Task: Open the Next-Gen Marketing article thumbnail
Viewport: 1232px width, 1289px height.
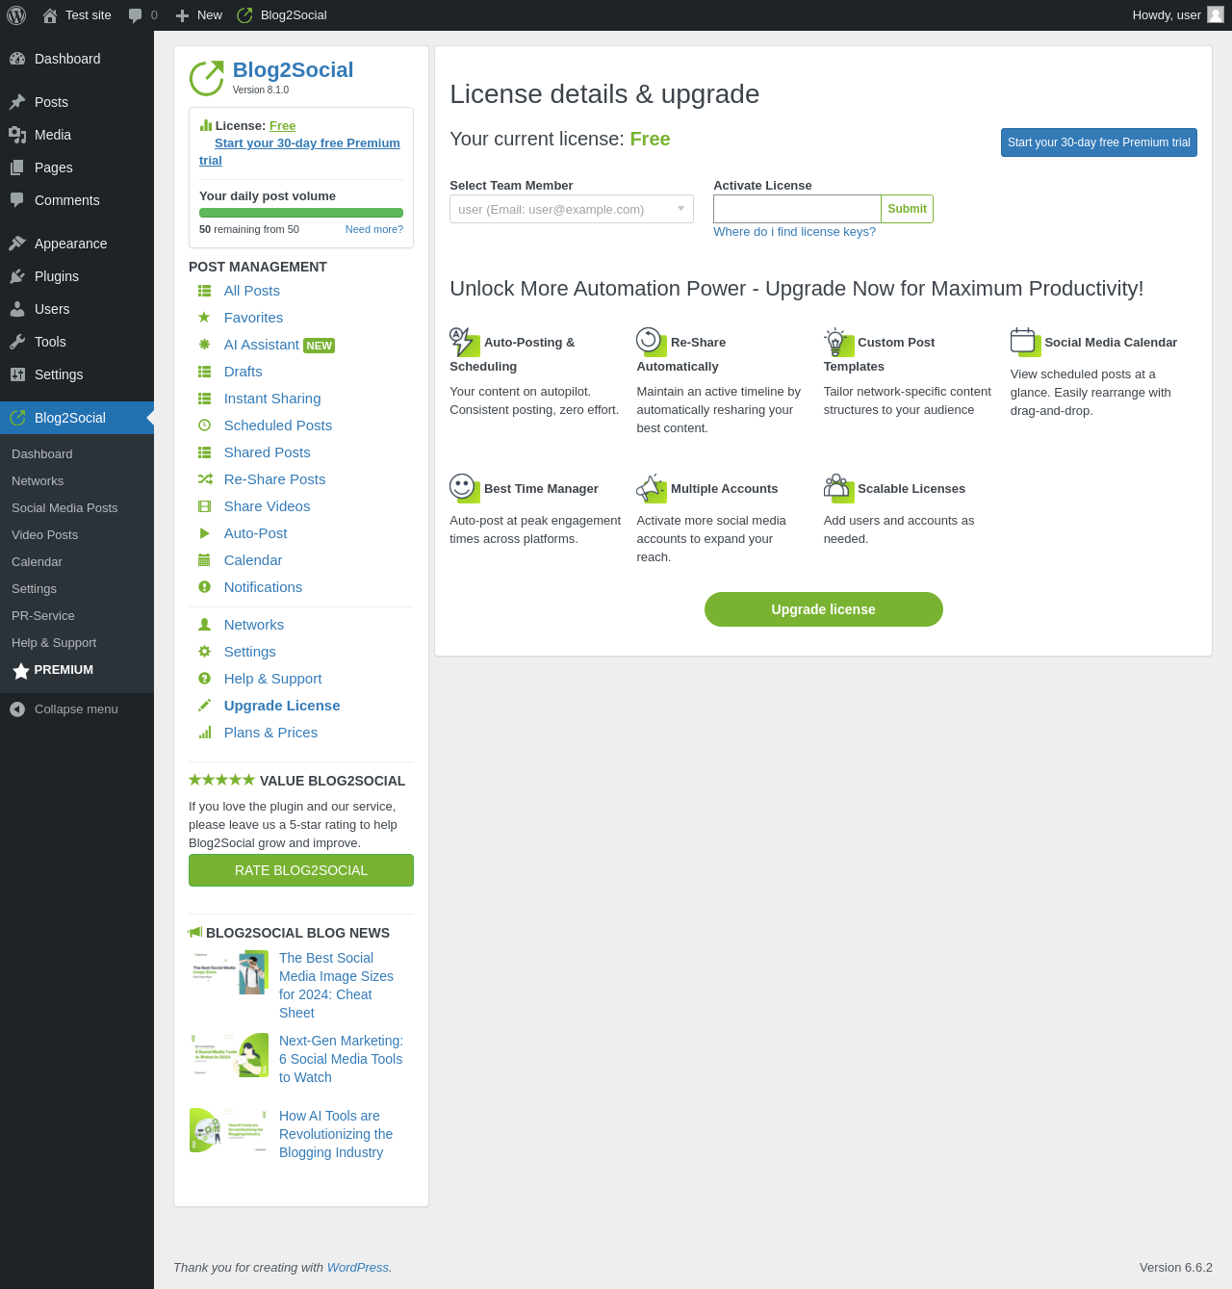Action: 229,1055
